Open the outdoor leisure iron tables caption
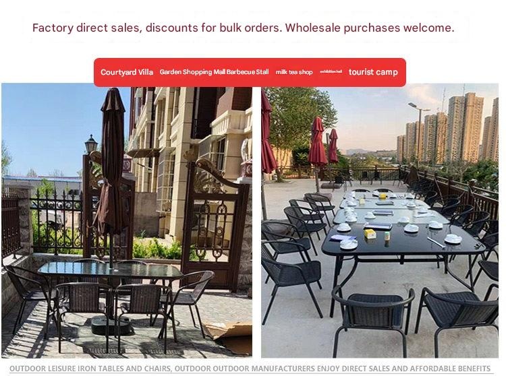Image resolution: width=506 pixels, height=376 pixels. (x=250, y=369)
